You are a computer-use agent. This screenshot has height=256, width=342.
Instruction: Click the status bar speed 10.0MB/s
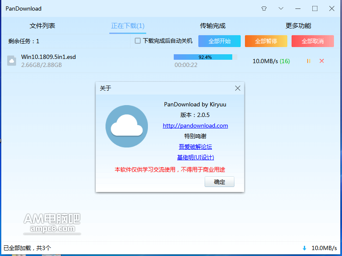(x=324, y=248)
